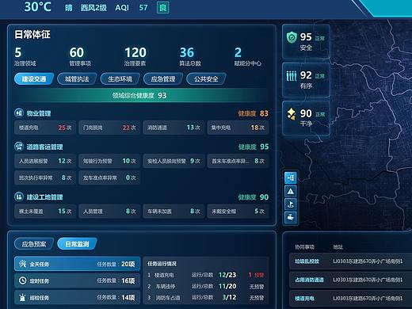Click the 未戴安全帽 5次 tile

(238, 211)
